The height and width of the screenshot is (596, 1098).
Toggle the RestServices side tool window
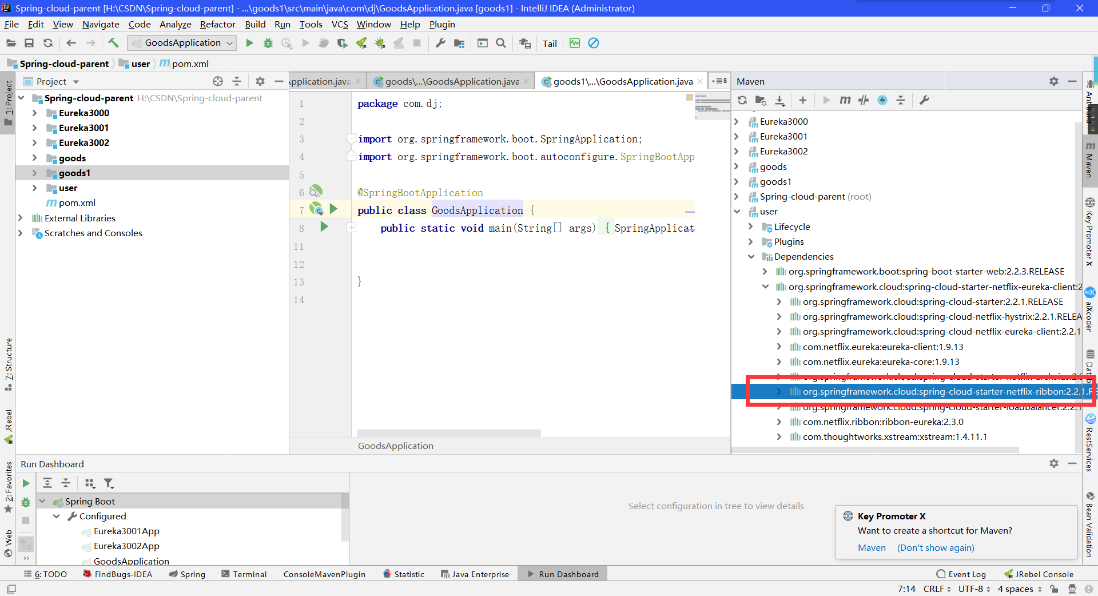[x=1090, y=443]
